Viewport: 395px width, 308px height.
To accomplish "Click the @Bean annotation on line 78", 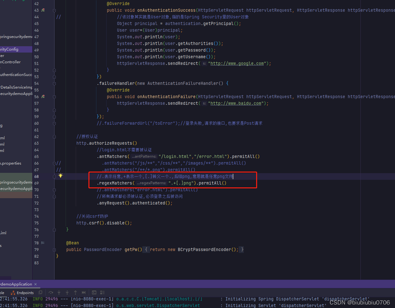I will [73, 243].
